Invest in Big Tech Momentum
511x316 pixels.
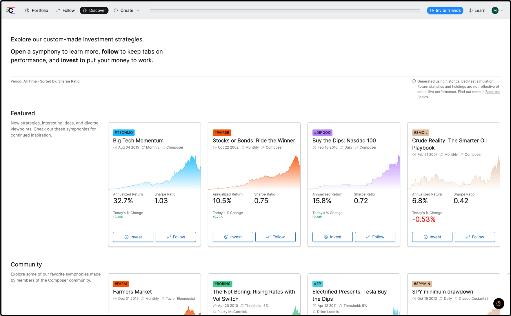[133, 237]
